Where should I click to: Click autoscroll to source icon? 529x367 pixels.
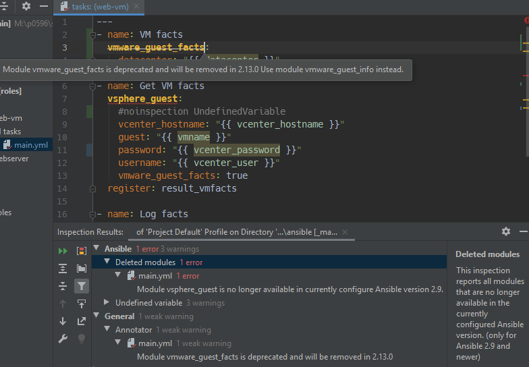[81, 304]
